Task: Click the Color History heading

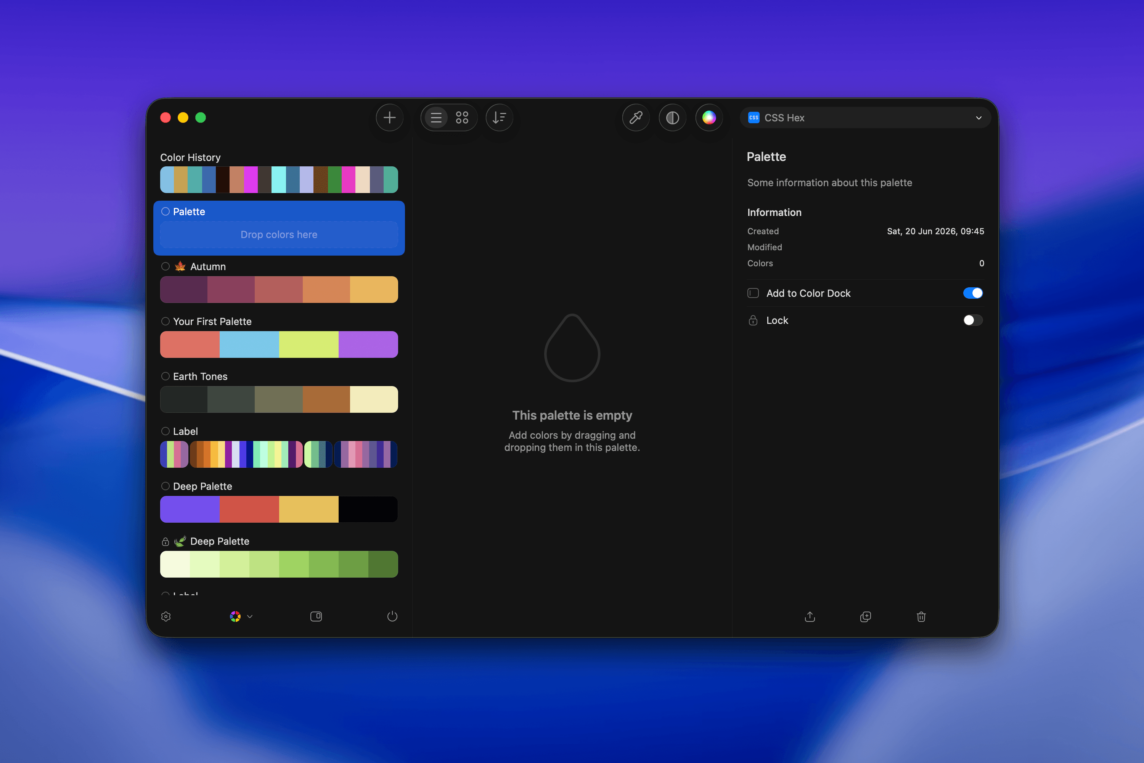Action: pos(190,158)
